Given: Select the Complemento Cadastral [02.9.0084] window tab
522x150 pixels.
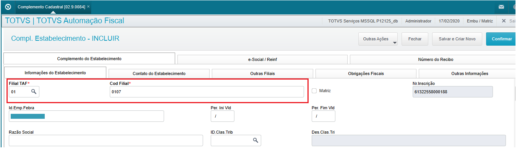Looking at the screenshot, I should pyautogui.click(x=54, y=7).
